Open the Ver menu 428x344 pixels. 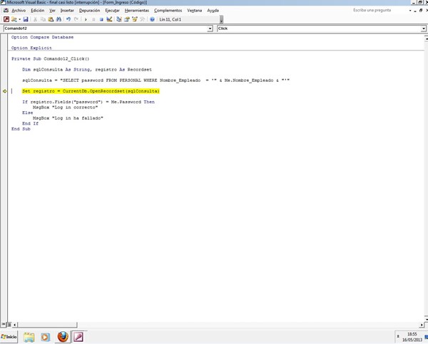(52, 11)
